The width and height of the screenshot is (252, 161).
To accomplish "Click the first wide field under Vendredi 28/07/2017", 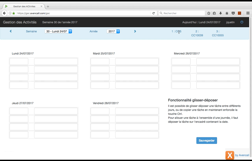I will 137,111.
